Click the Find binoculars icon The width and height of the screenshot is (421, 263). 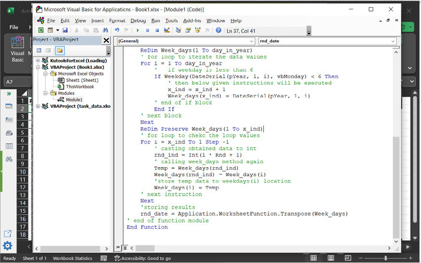click(x=104, y=30)
